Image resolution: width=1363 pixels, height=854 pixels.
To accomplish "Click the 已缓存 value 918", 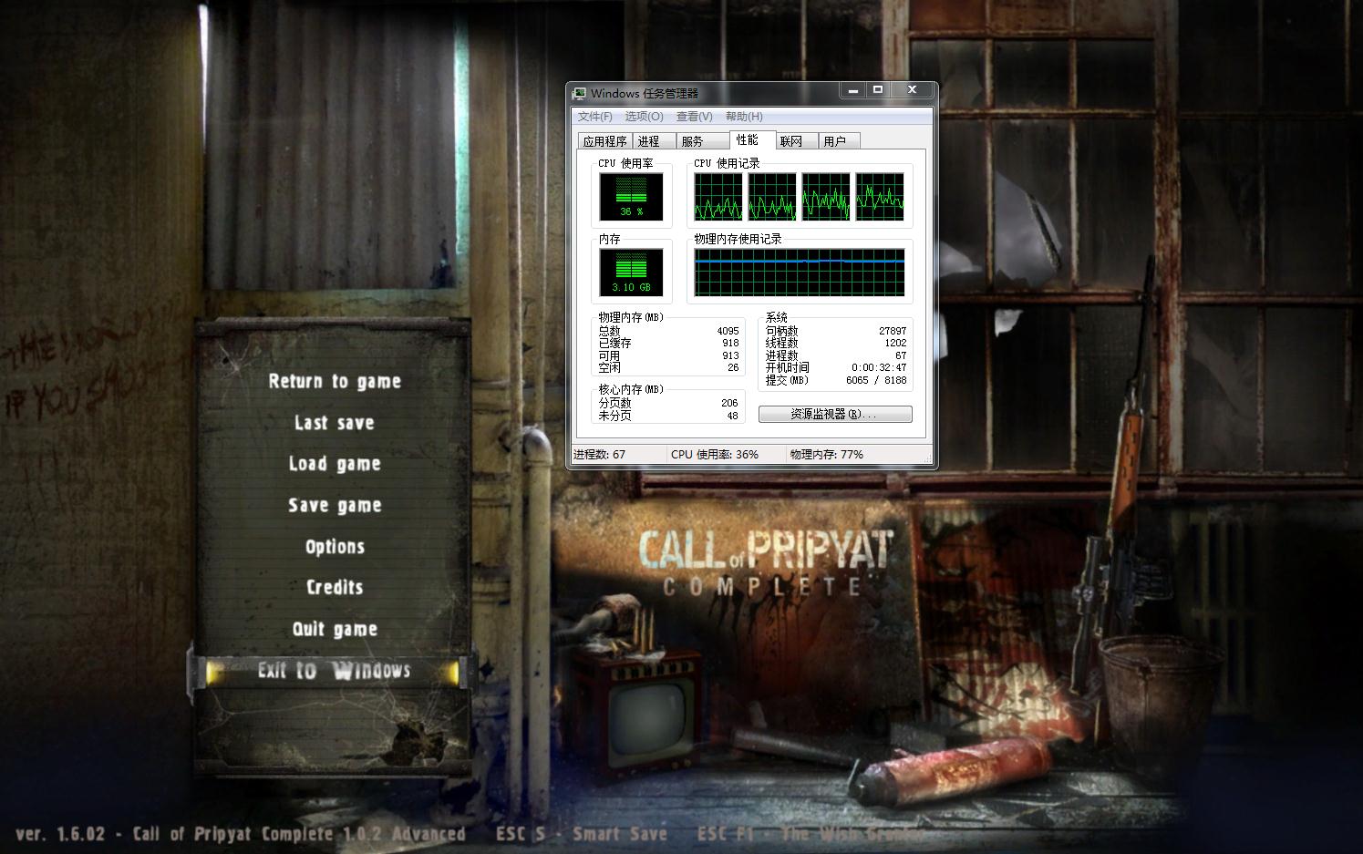I will pos(731,344).
